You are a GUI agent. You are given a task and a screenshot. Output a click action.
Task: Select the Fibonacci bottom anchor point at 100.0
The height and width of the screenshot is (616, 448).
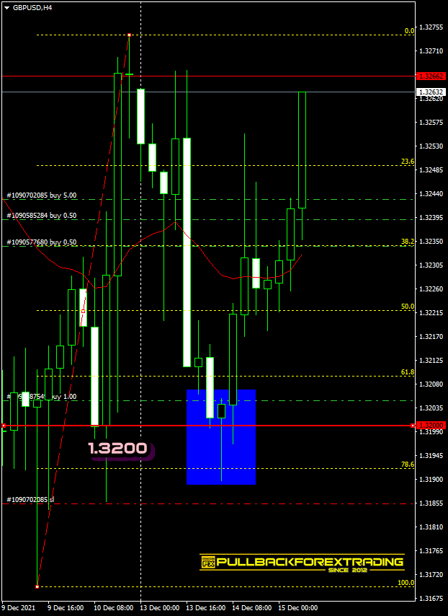click(x=37, y=586)
